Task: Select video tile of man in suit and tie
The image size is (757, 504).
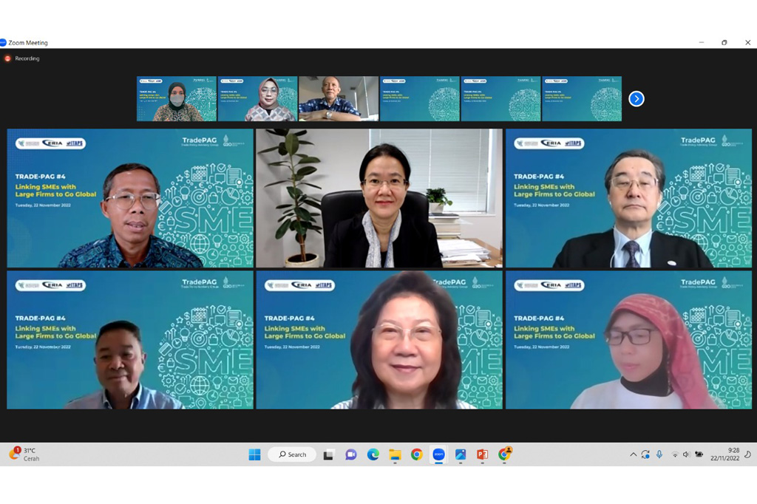Action: pyautogui.click(x=628, y=198)
